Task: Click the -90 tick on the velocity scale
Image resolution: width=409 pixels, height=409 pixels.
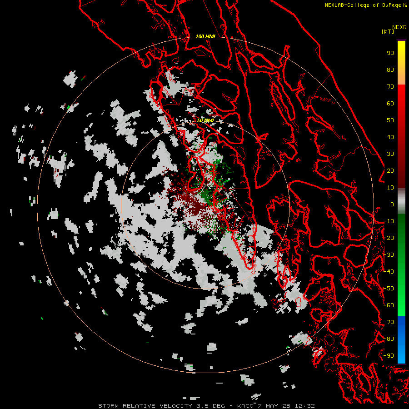Action: (x=389, y=356)
